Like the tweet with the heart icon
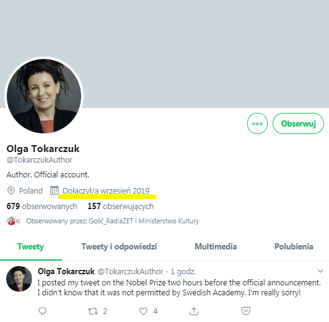 (x=144, y=311)
